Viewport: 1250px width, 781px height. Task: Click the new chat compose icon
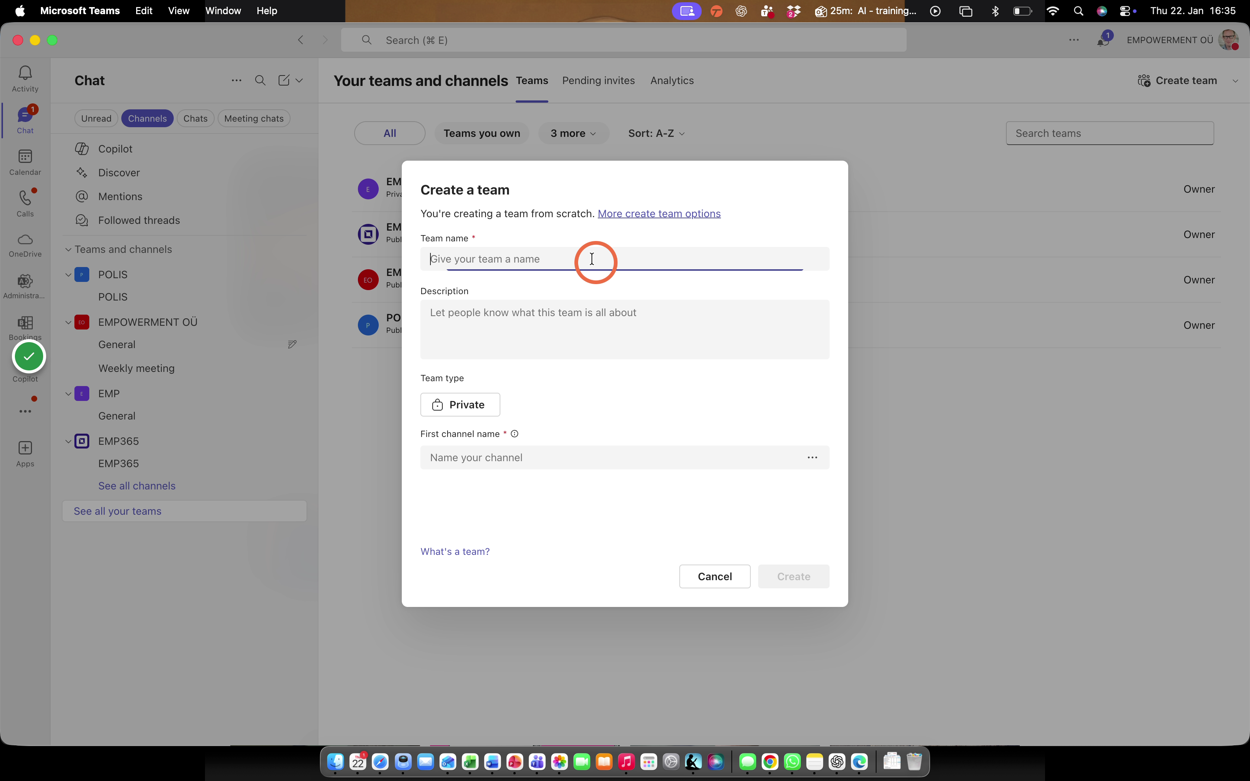click(283, 80)
